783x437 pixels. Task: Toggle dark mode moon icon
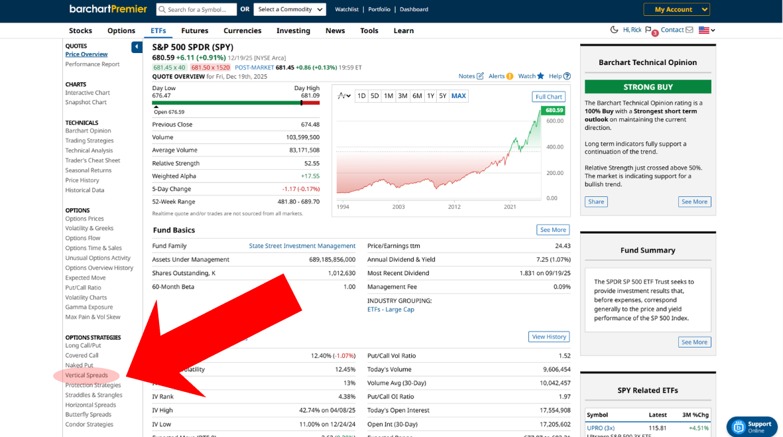click(614, 30)
